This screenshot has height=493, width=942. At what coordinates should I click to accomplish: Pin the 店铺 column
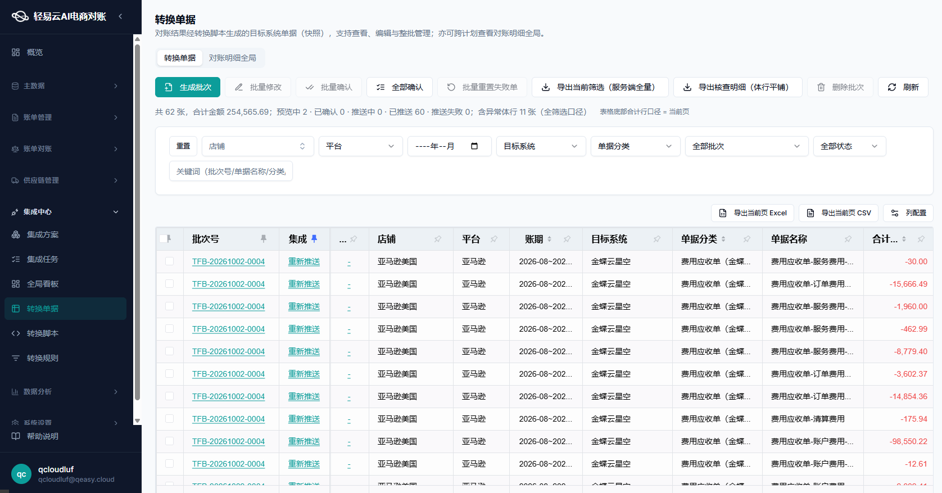click(437, 239)
